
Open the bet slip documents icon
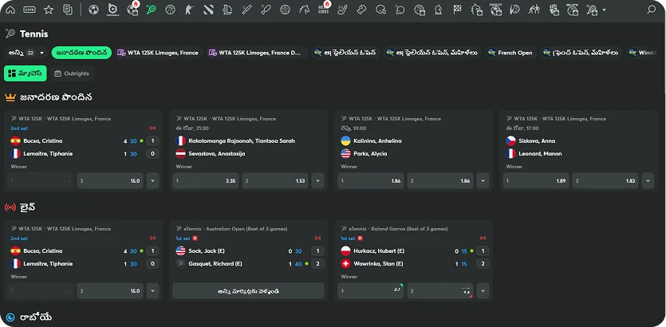tap(68, 10)
